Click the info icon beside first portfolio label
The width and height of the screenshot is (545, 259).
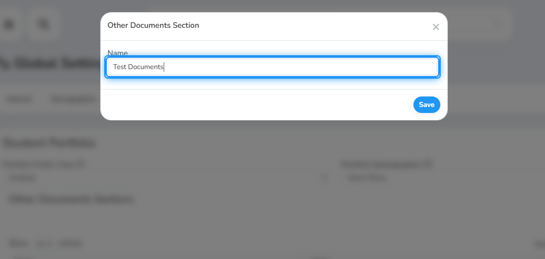click(x=79, y=164)
